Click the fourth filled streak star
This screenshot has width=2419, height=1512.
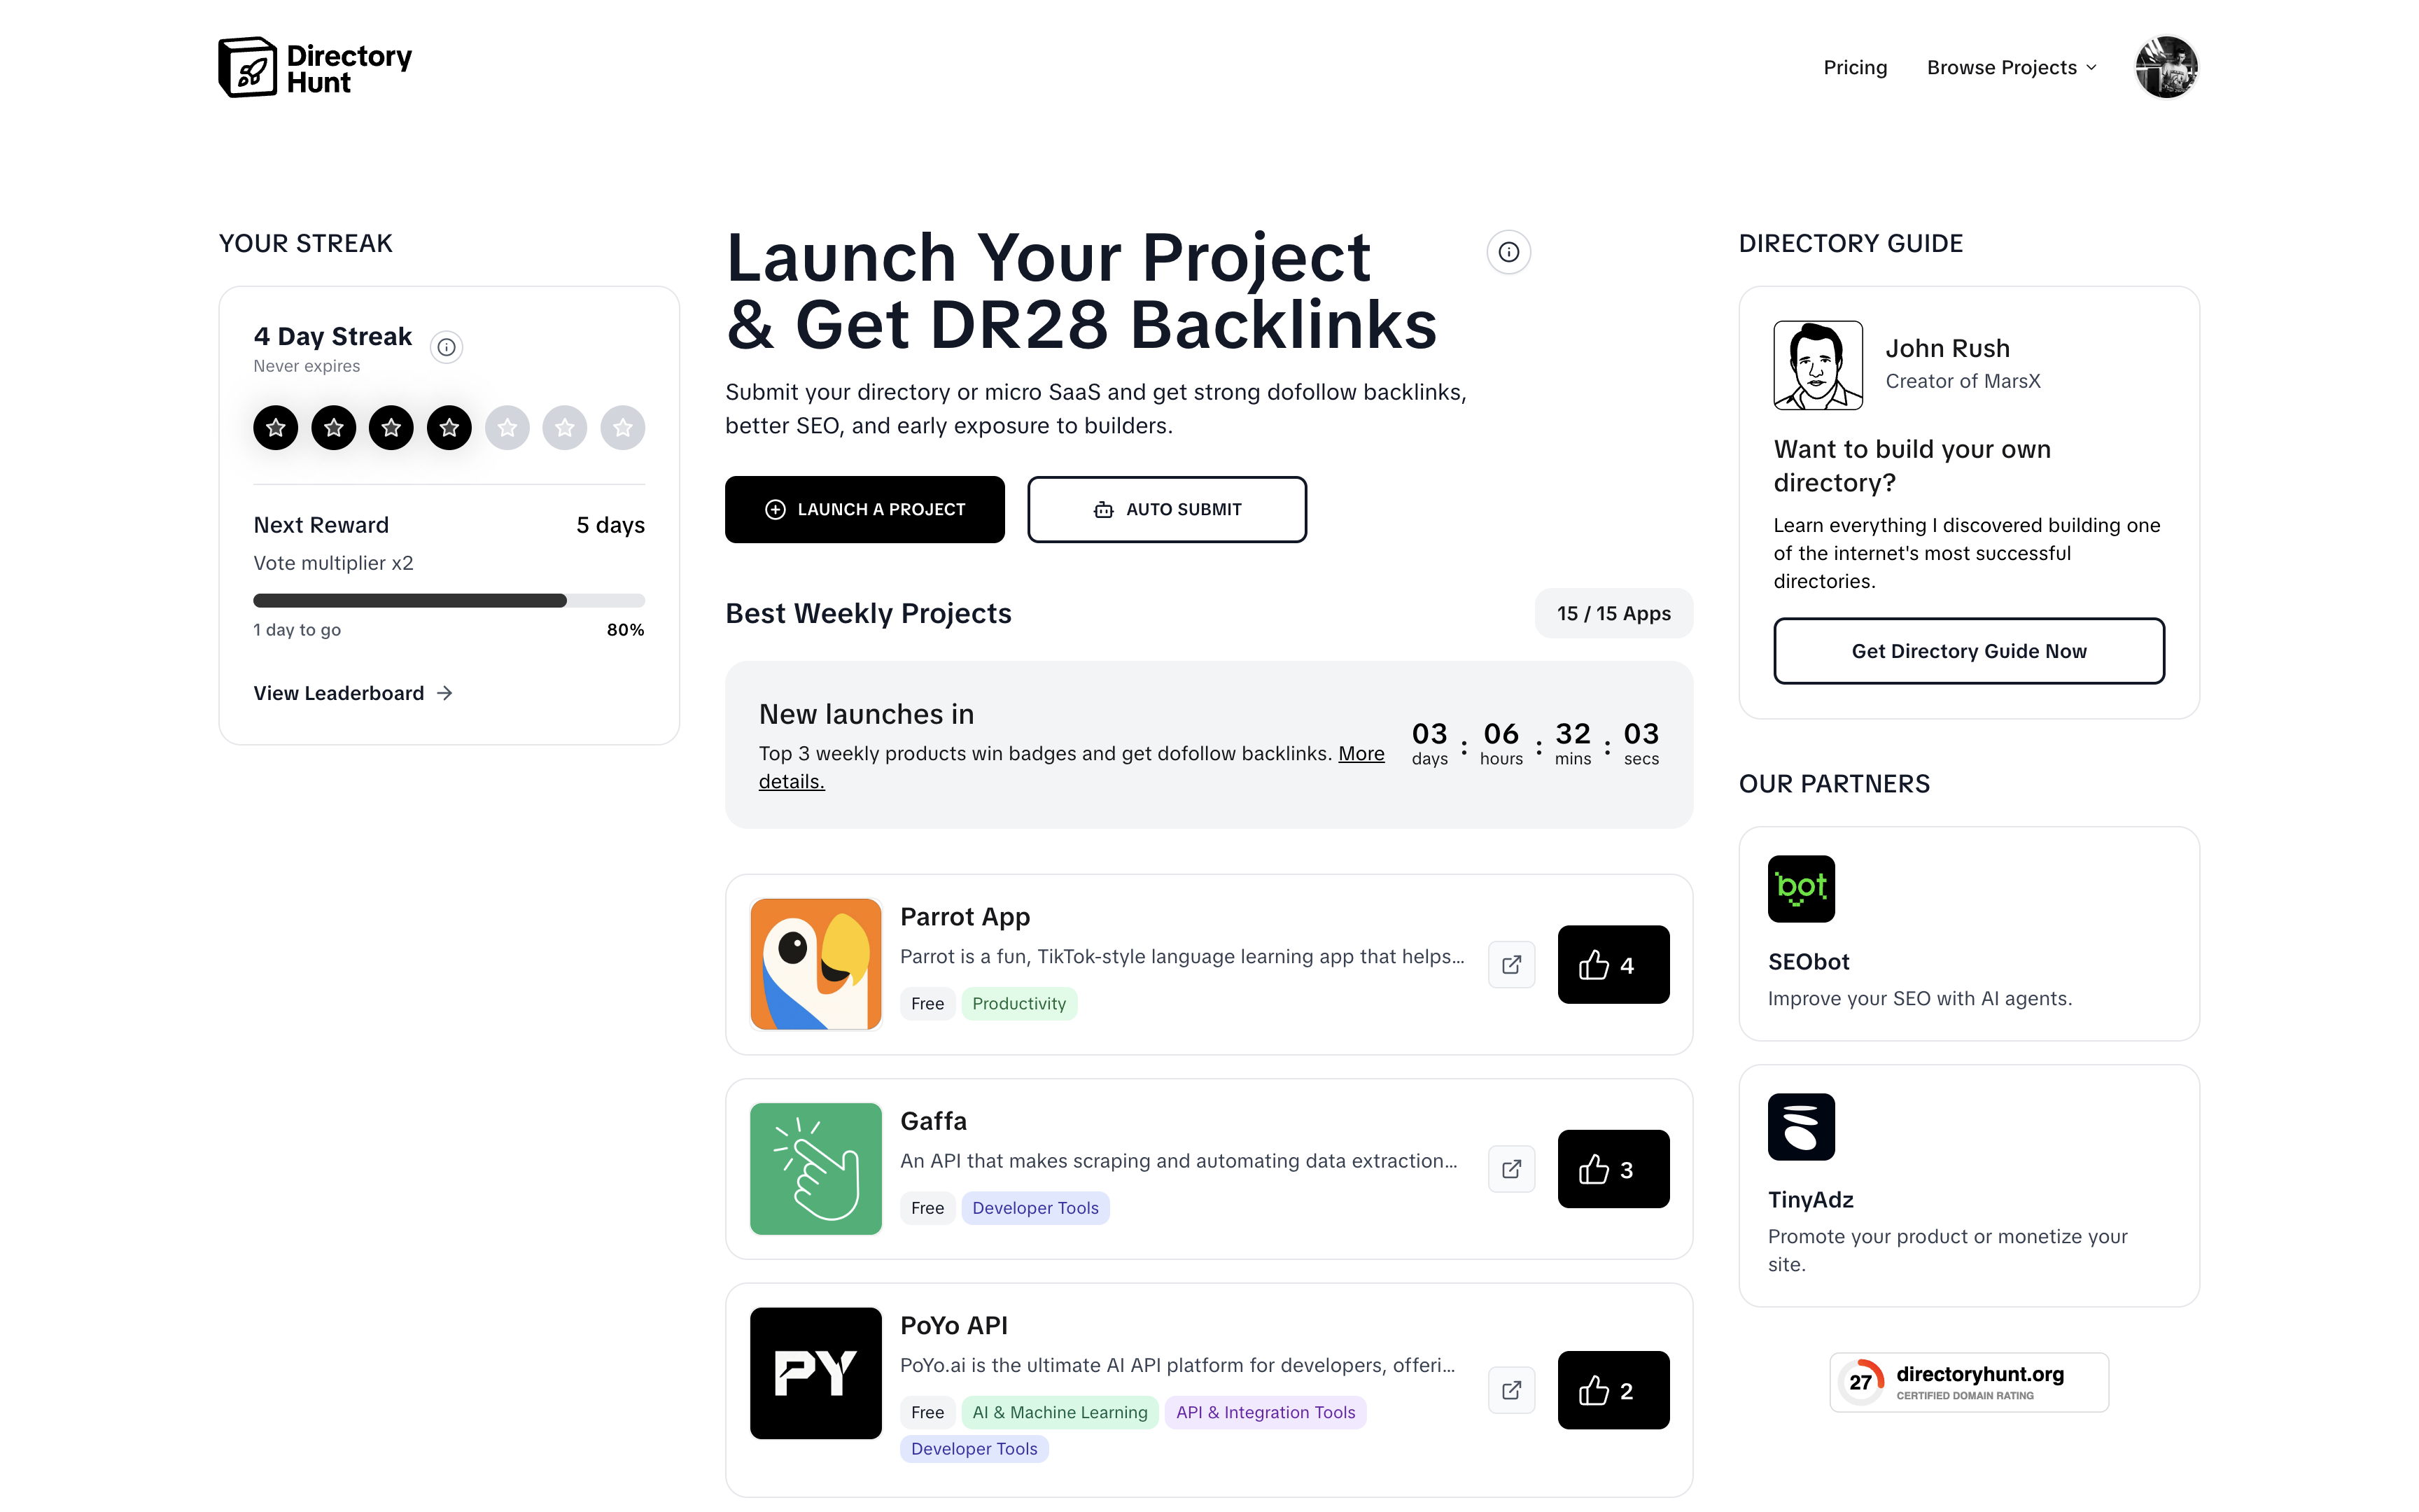[450, 428]
